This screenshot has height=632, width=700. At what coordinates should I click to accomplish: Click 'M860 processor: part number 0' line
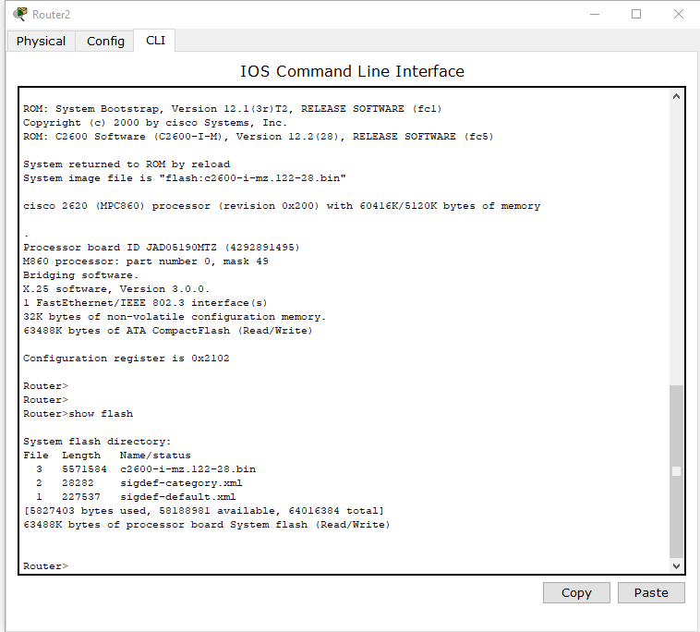(x=146, y=261)
